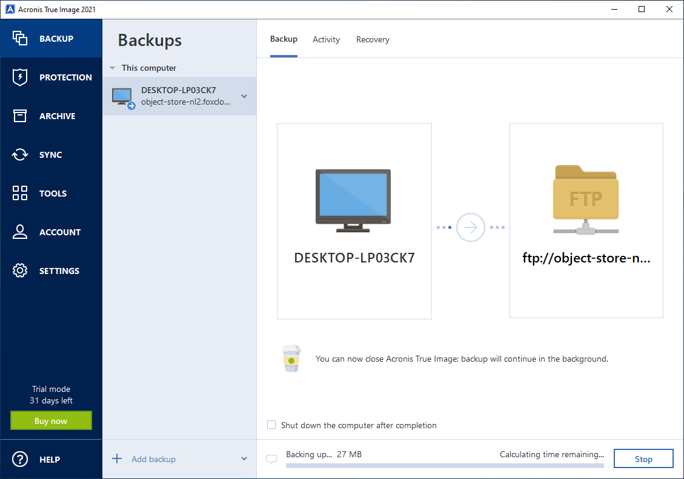684x479 pixels.
Task: Collapse the This computer group
Action: pos(113,68)
